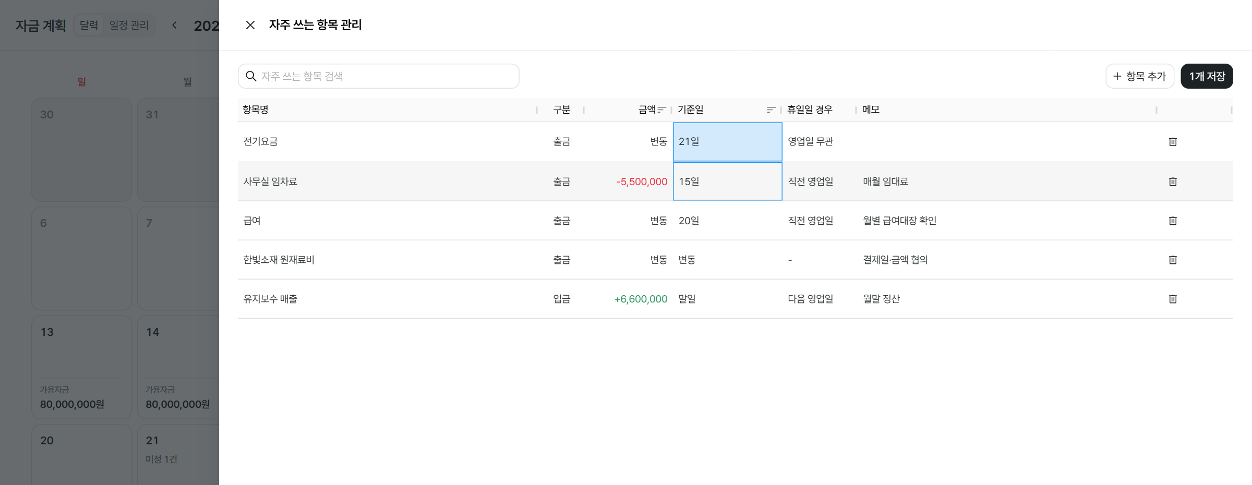
Task: Focus the 자주 쓰는 항목 검색 field
Action: [x=379, y=76]
